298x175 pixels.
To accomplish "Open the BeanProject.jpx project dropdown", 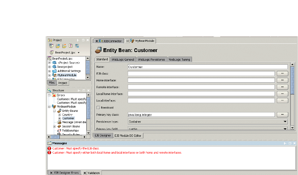I will (x=78, y=52).
